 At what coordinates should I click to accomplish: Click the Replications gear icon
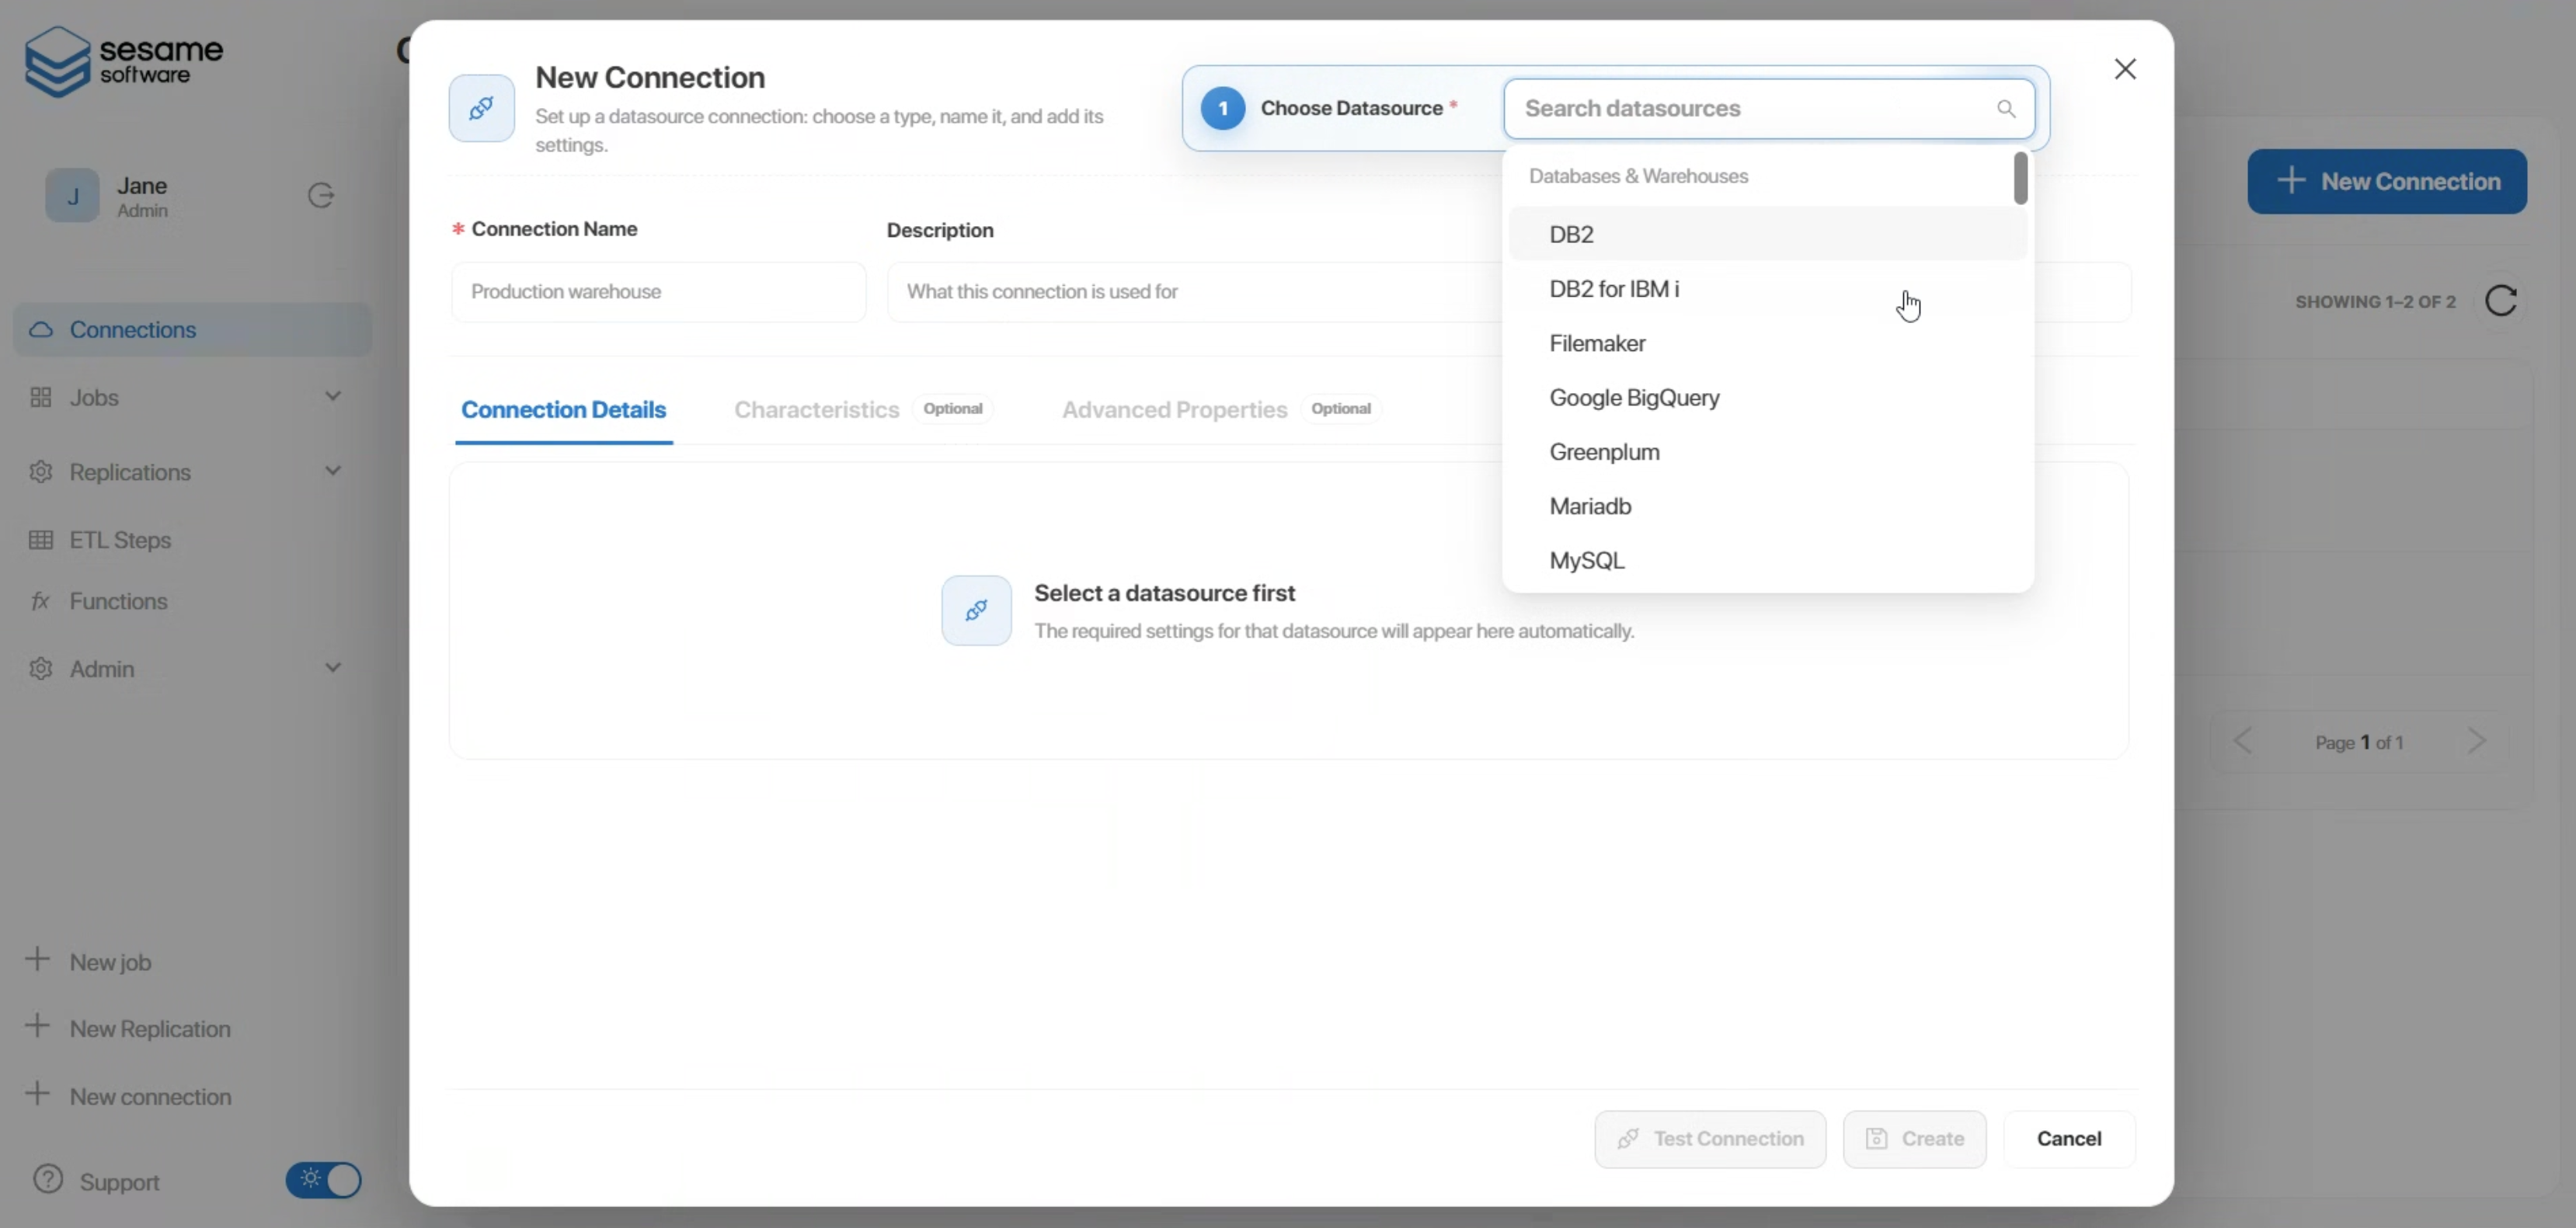41,472
